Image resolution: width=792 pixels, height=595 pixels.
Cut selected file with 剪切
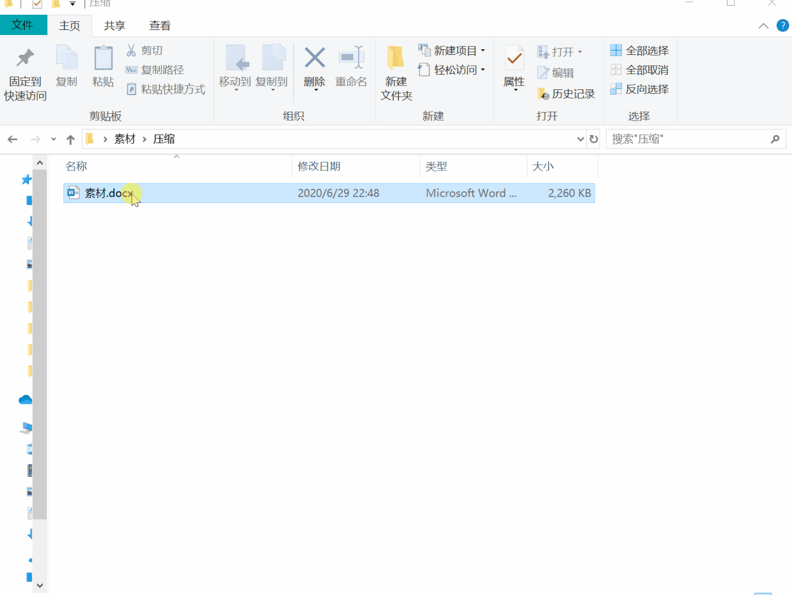[x=144, y=50]
